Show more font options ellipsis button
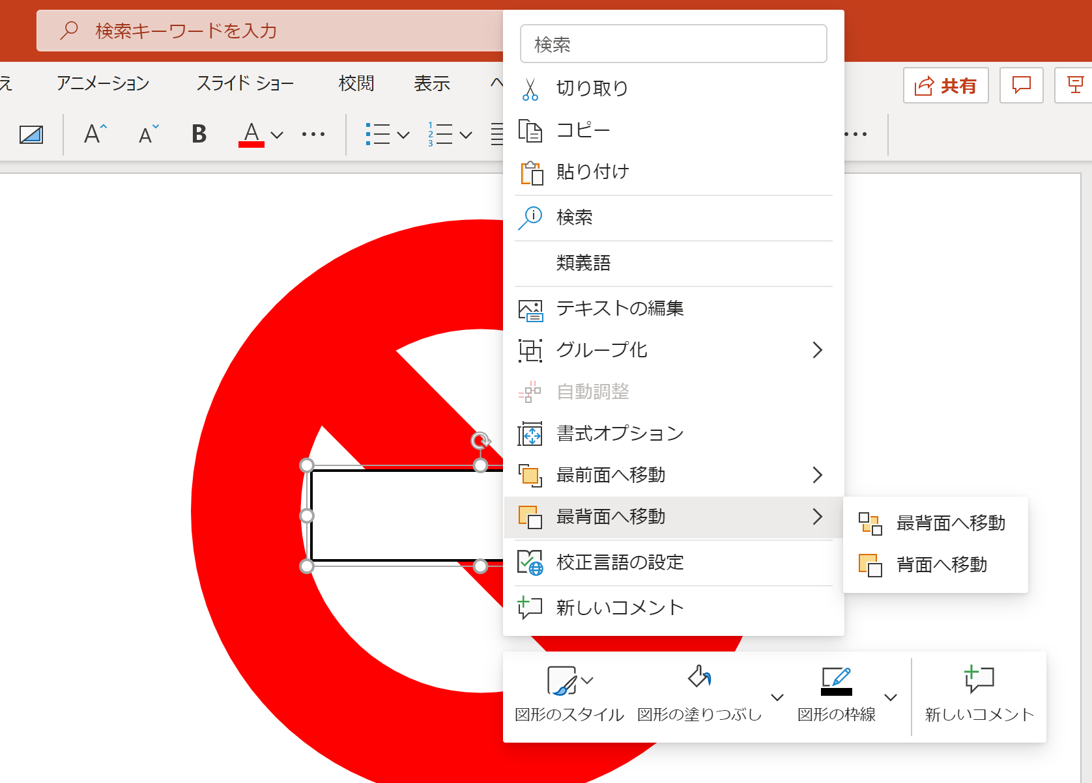1092x783 pixels. tap(313, 135)
